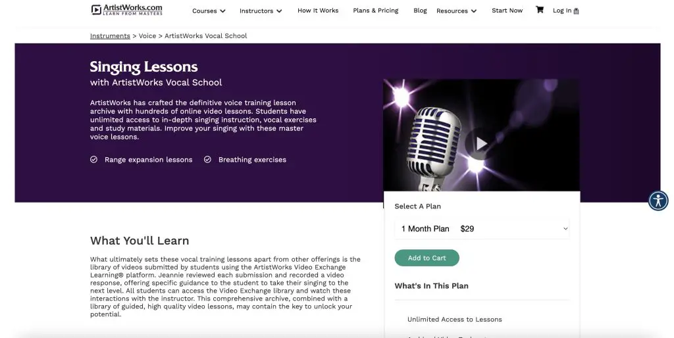Open the Blog page
This screenshot has width=674, height=338.
coord(420,11)
